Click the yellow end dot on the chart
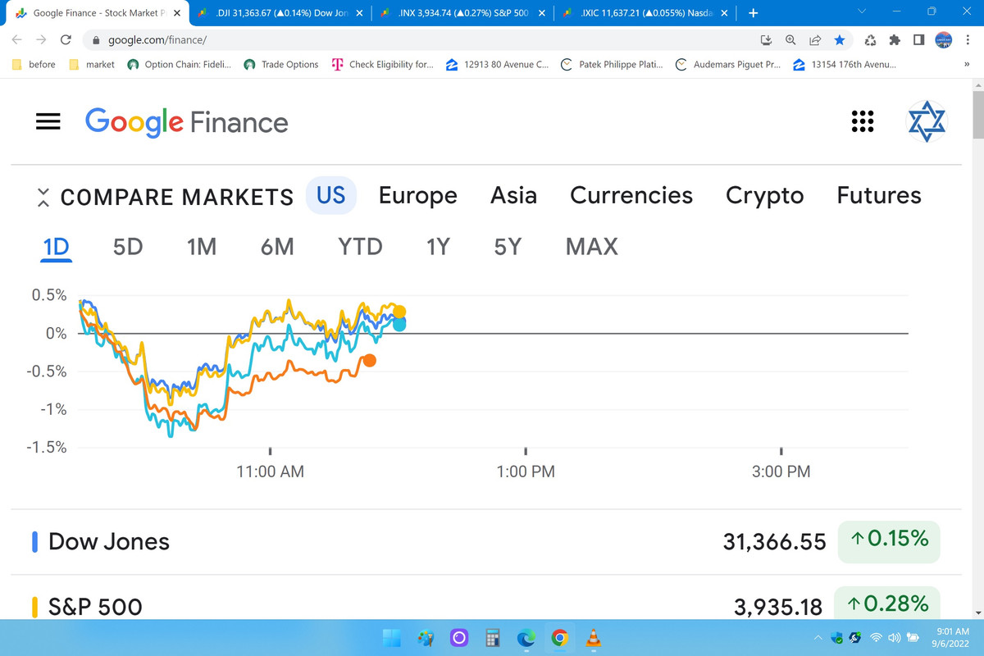 tap(399, 312)
